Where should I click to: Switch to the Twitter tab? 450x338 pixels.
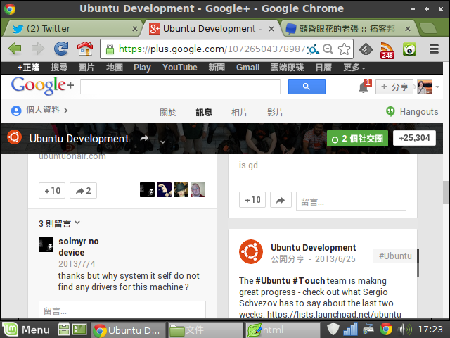(x=72, y=28)
